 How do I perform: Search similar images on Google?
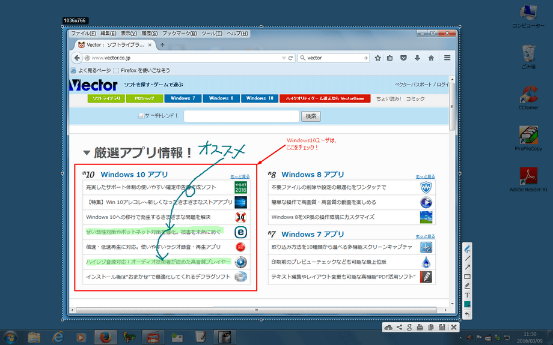coord(409,328)
